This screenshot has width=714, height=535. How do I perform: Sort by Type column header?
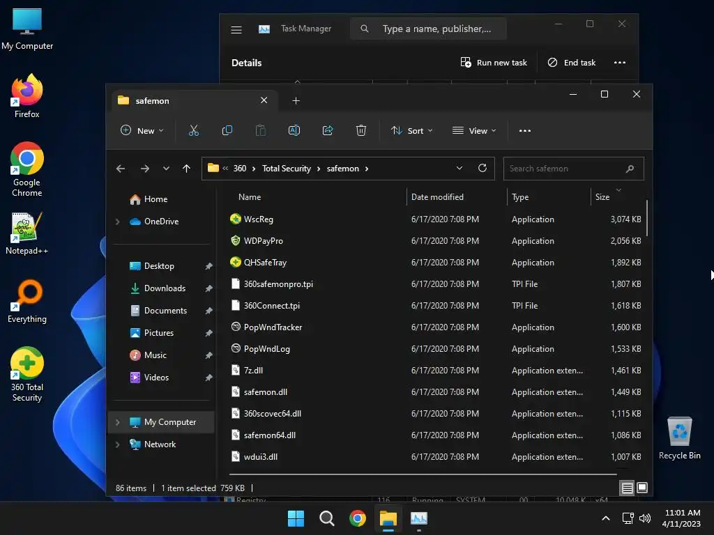point(520,197)
